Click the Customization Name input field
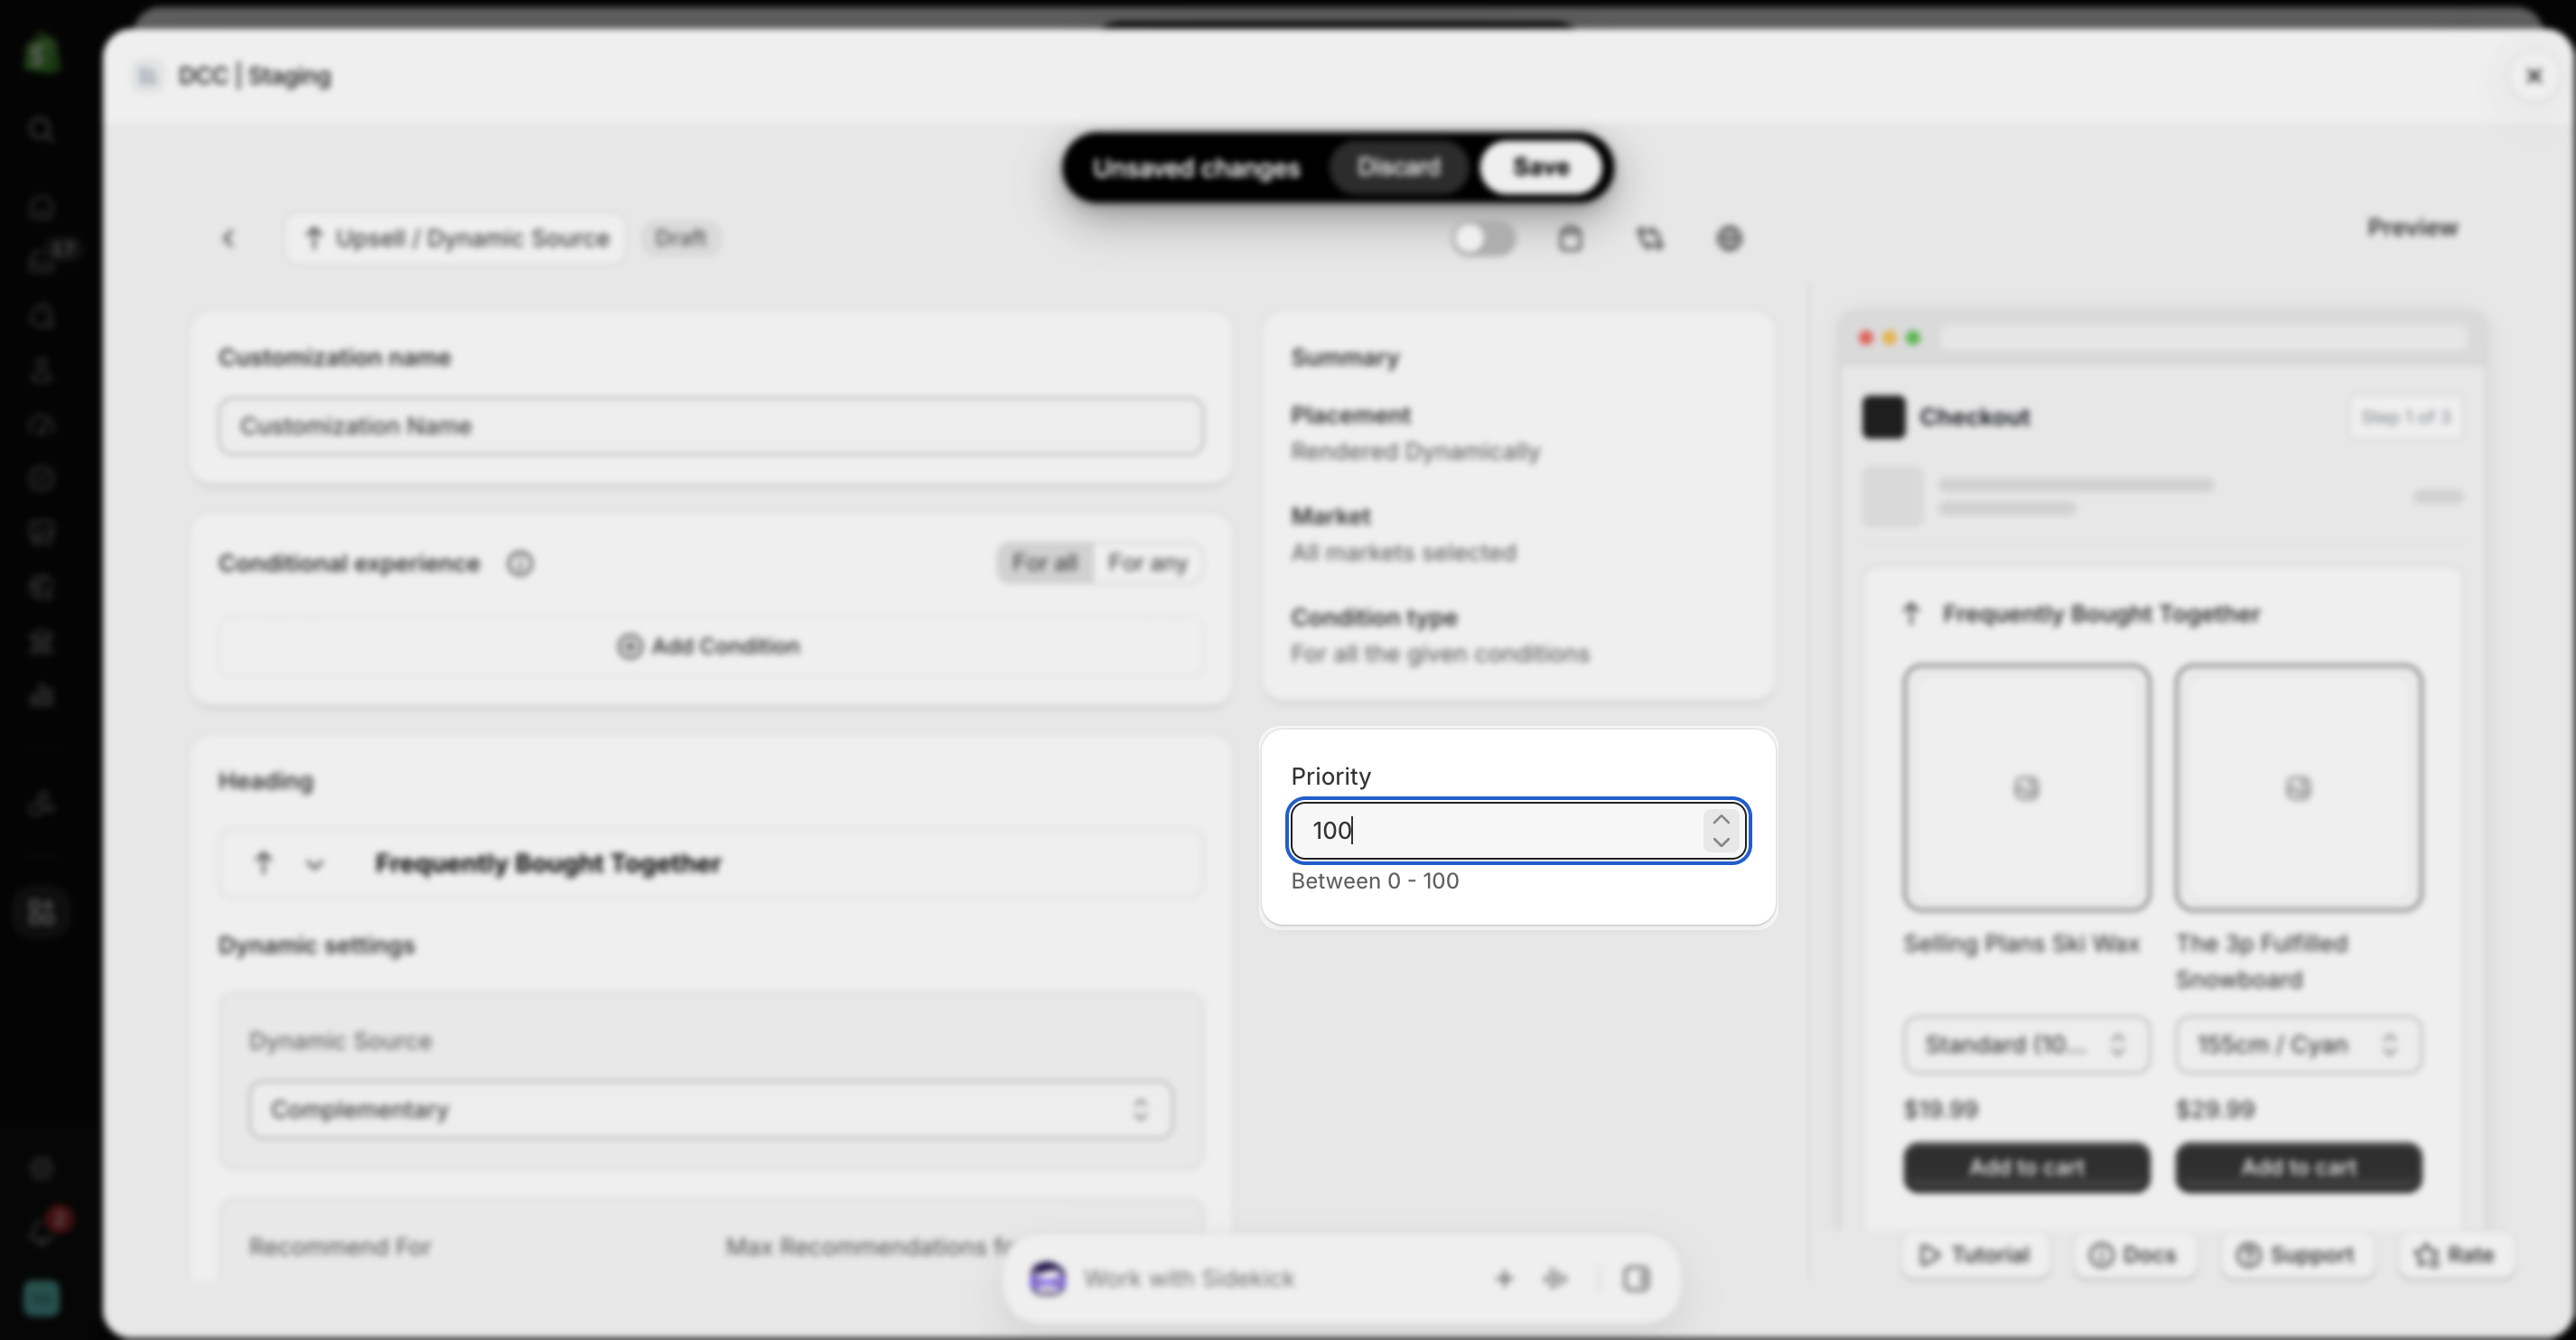The image size is (2576, 1340). (711, 426)
